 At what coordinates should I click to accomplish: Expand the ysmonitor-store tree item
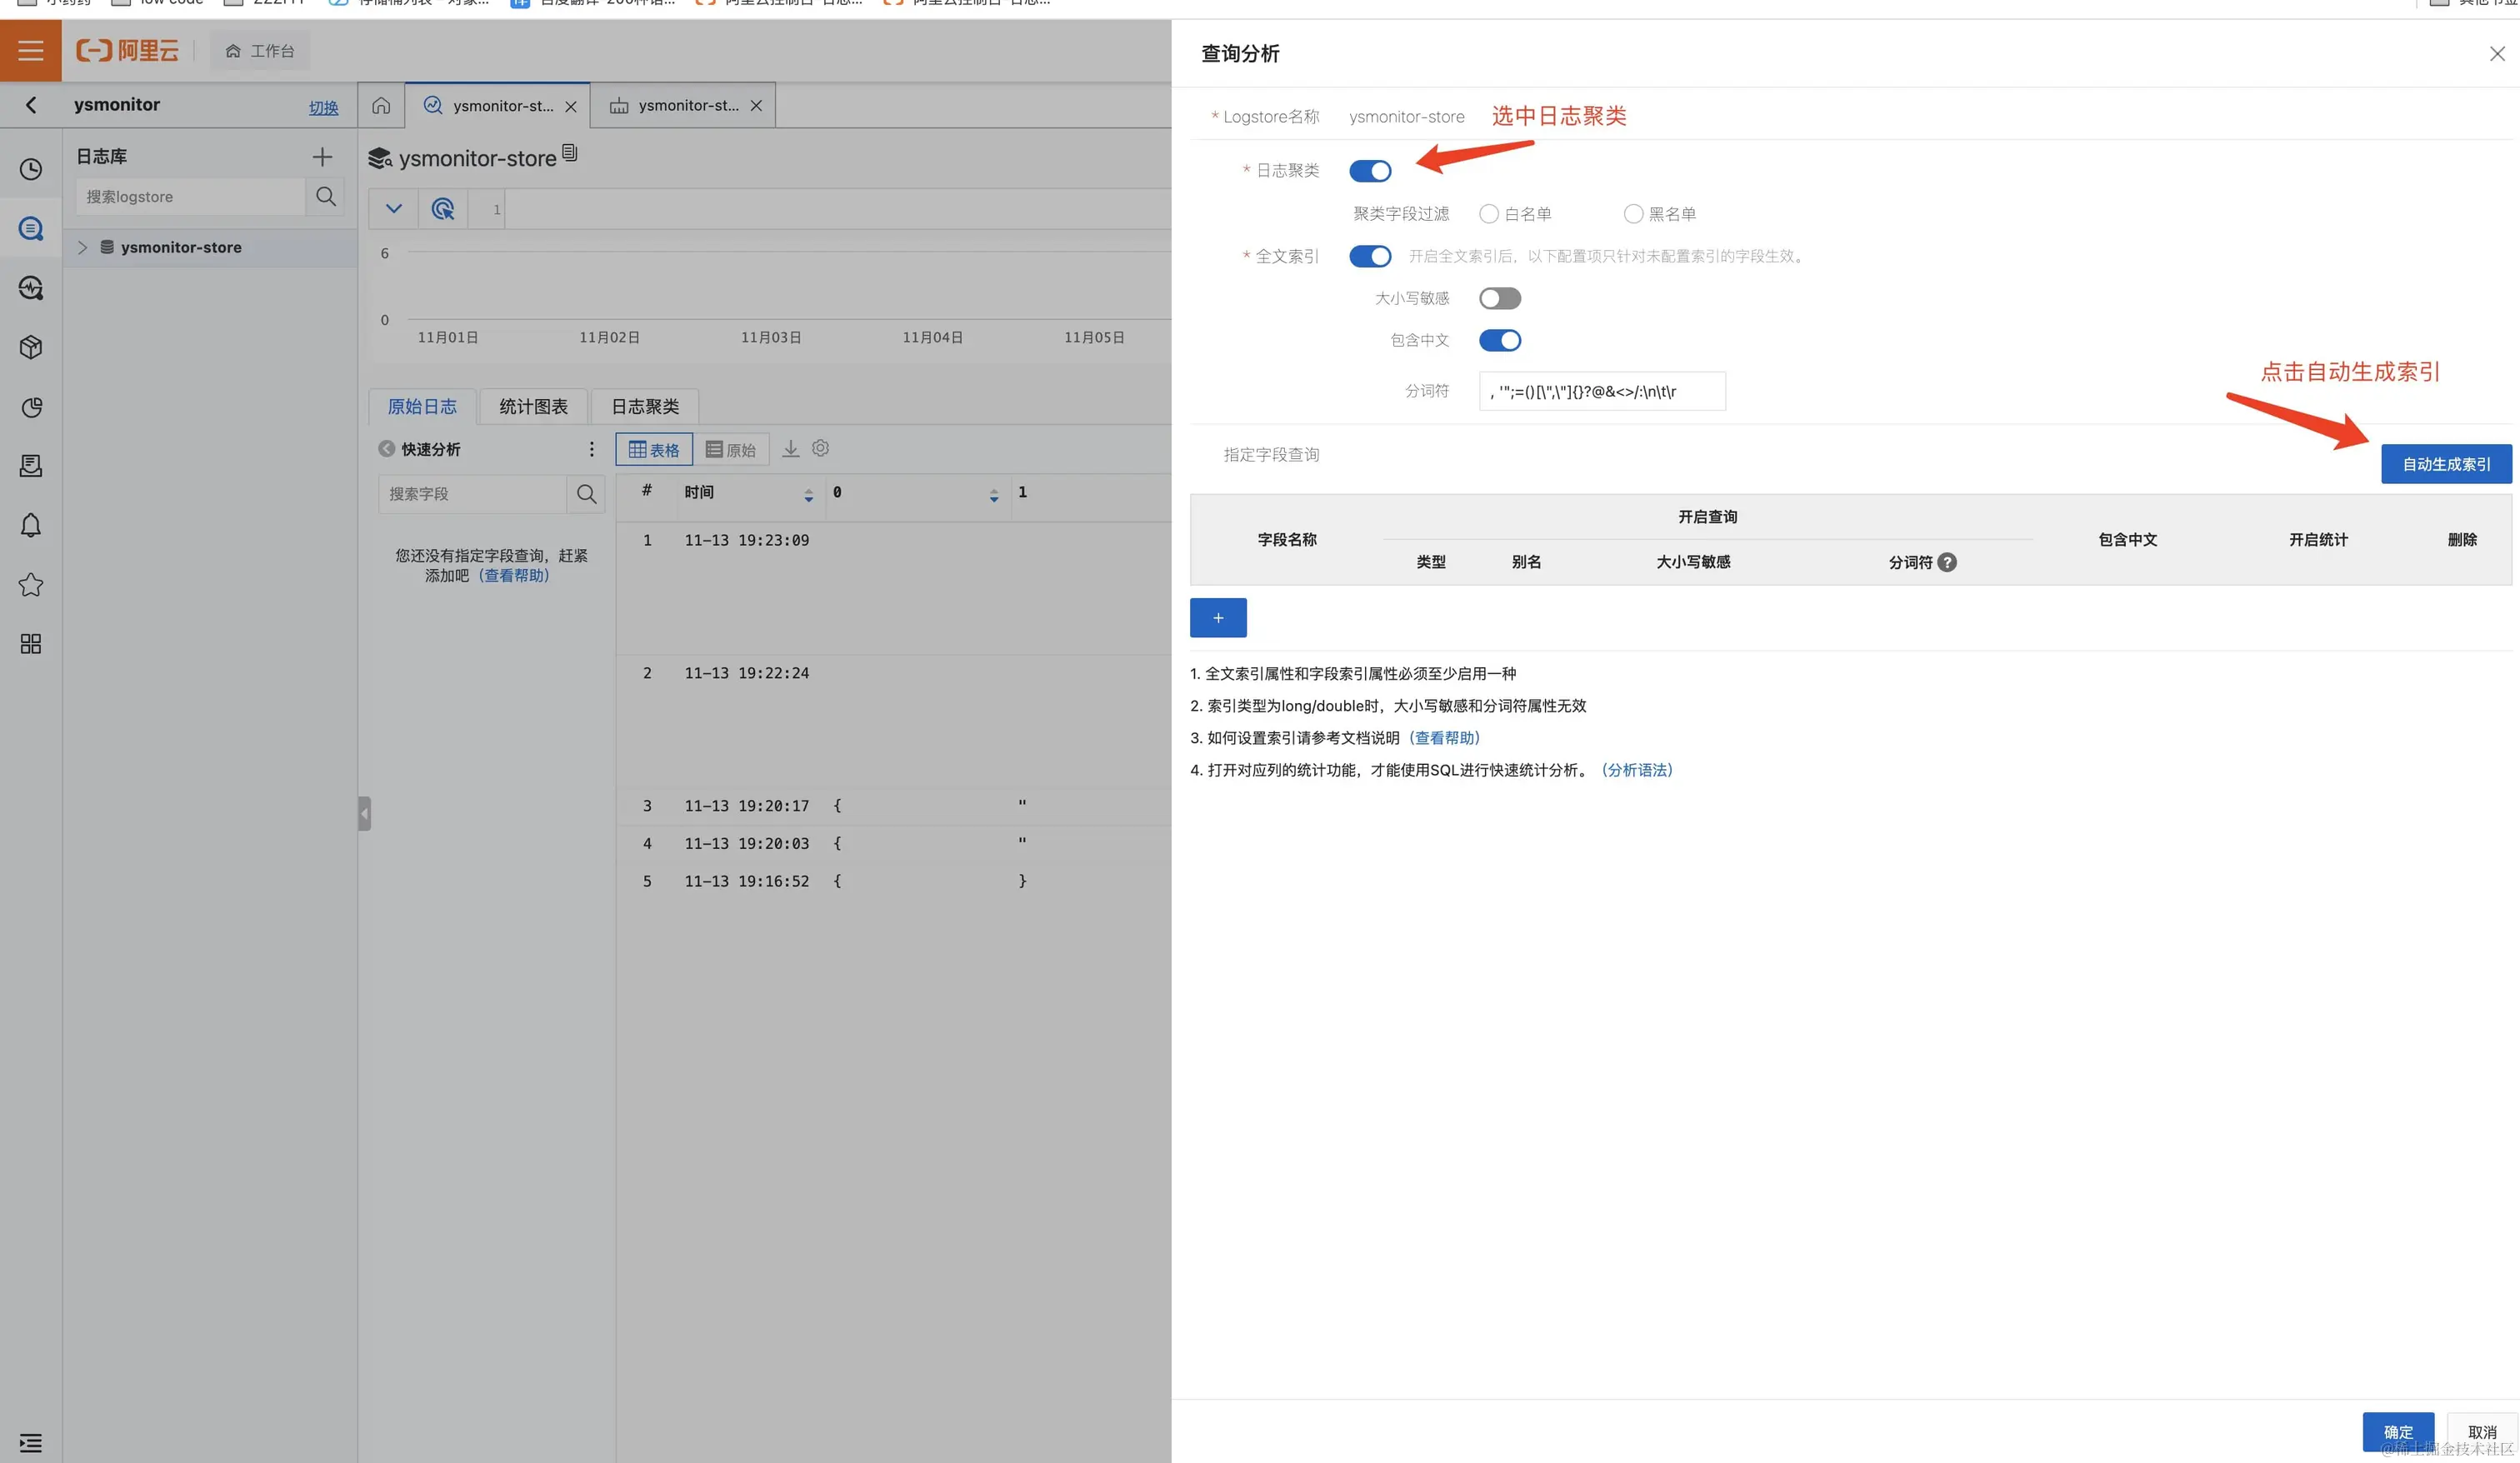(83, 247)
